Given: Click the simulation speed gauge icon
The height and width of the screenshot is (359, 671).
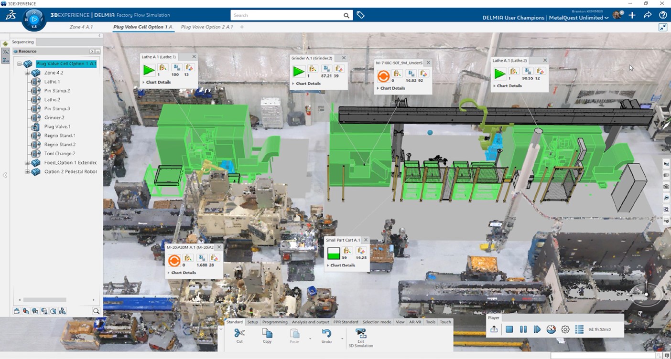Looking at the screenshot, I should (x=551, y=329).
